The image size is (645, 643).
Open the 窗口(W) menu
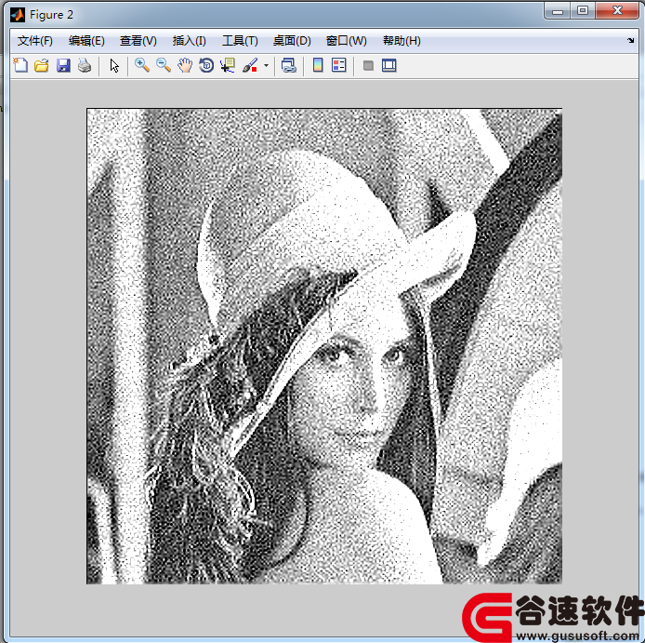coord(346,41)
